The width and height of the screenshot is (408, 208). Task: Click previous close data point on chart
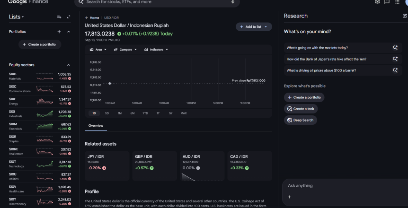coord(109,84)
